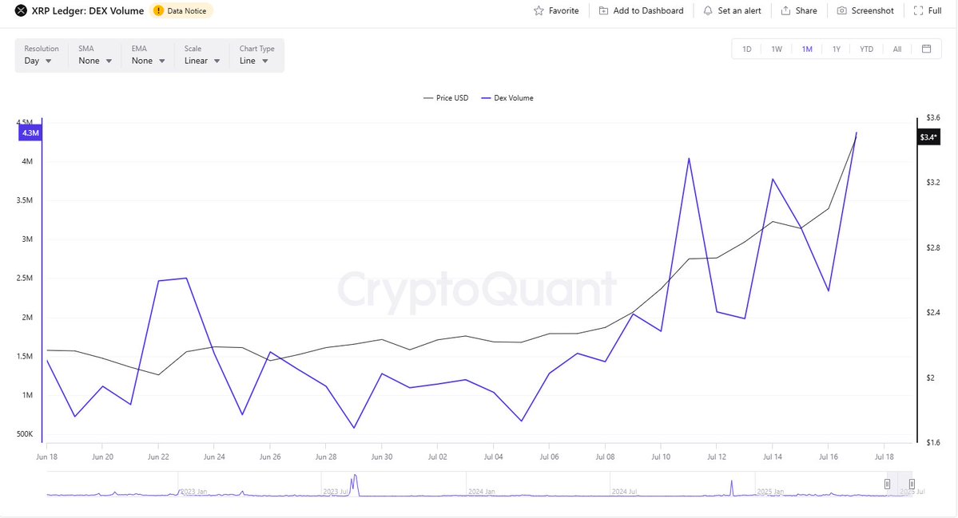Click the Share upload icon
This screenshot has height=518, width=958.
[785, 10]
